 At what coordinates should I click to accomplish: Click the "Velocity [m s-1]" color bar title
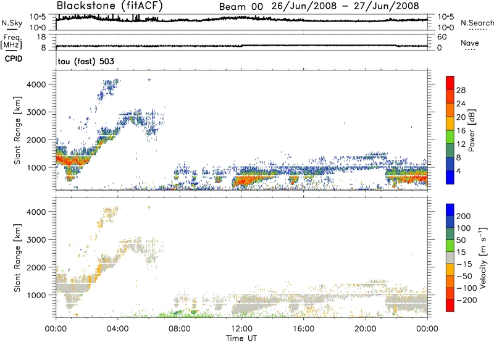coord(483,258)
